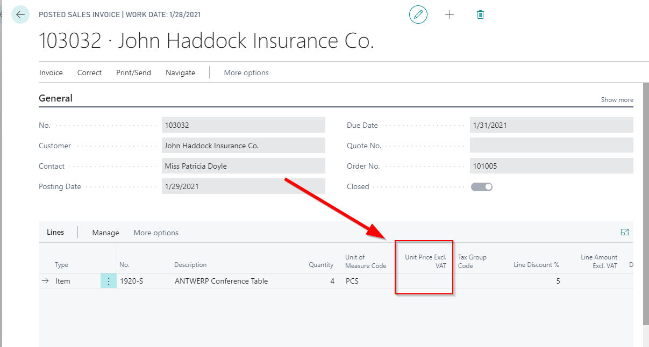Open the Lines pop-out expand icon
649x347 pixels.
pos(625,232)
